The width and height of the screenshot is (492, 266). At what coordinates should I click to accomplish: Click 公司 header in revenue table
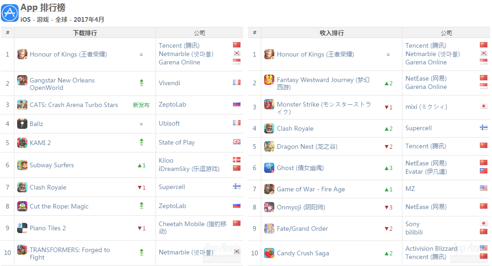[446, 33]
